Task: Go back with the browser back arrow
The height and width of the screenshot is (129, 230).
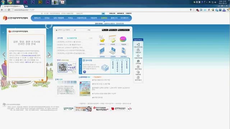Action: click(2, 10)
